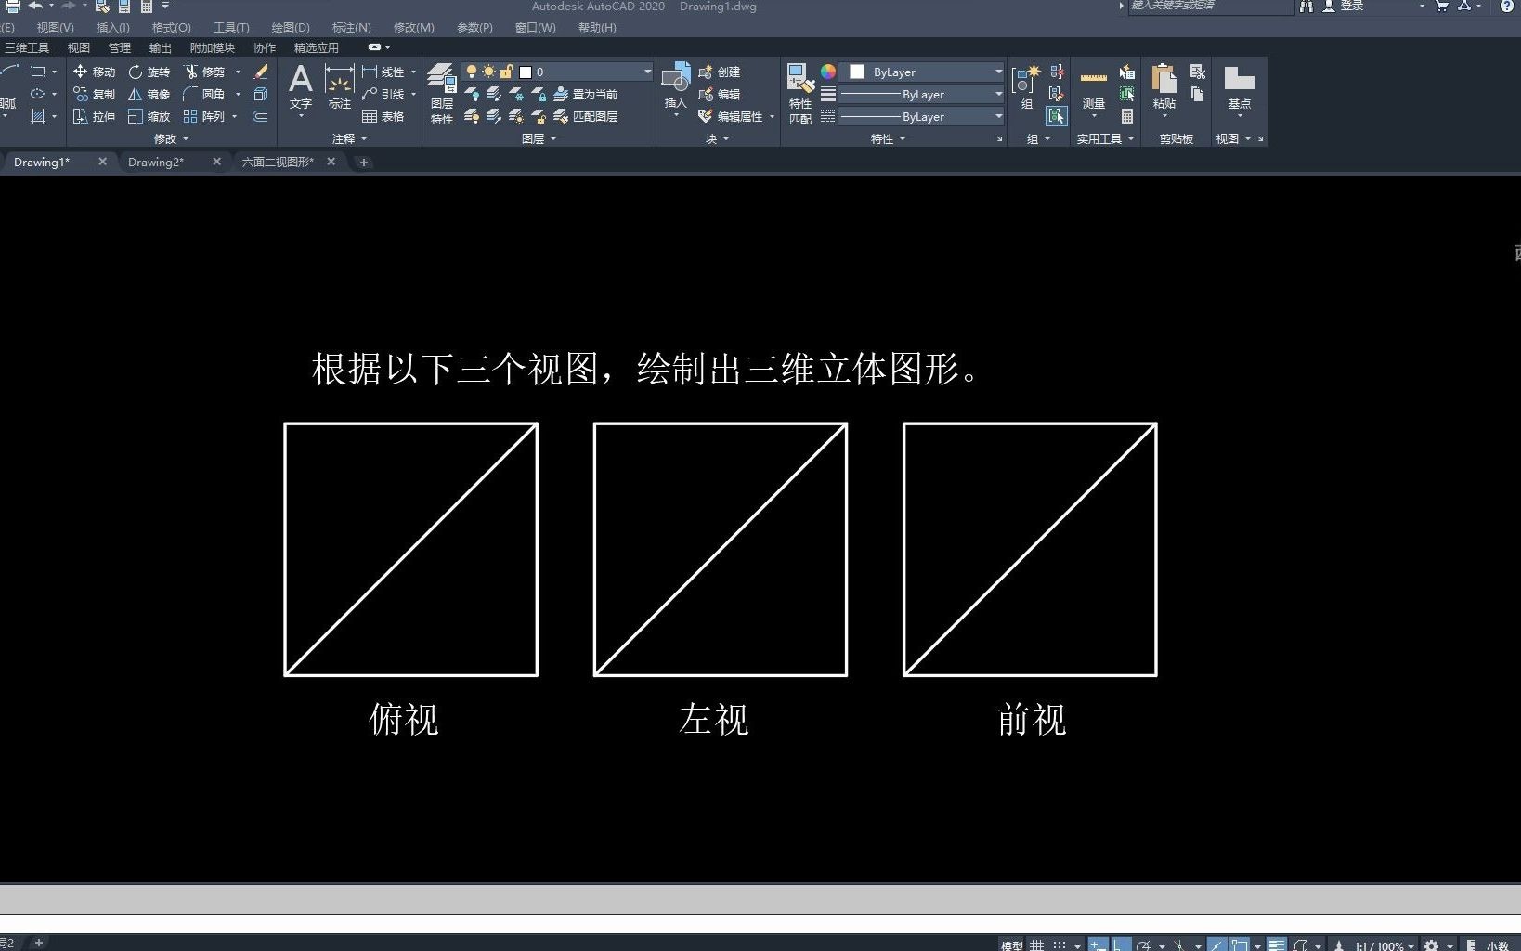Click the layer 0 white color swatch
The width and height of the screenshot is (1521, 951).
(526, 72)
